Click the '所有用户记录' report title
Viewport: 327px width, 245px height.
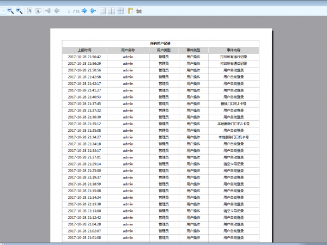click(x=160, y=43)
